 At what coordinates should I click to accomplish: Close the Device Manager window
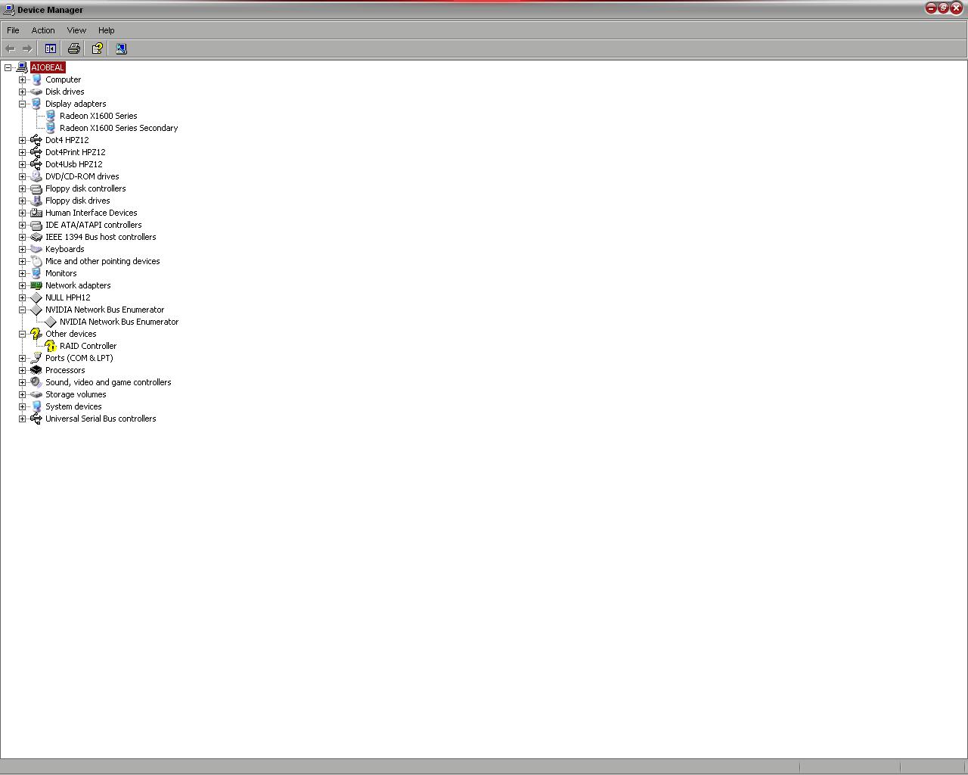coord(957,8)
